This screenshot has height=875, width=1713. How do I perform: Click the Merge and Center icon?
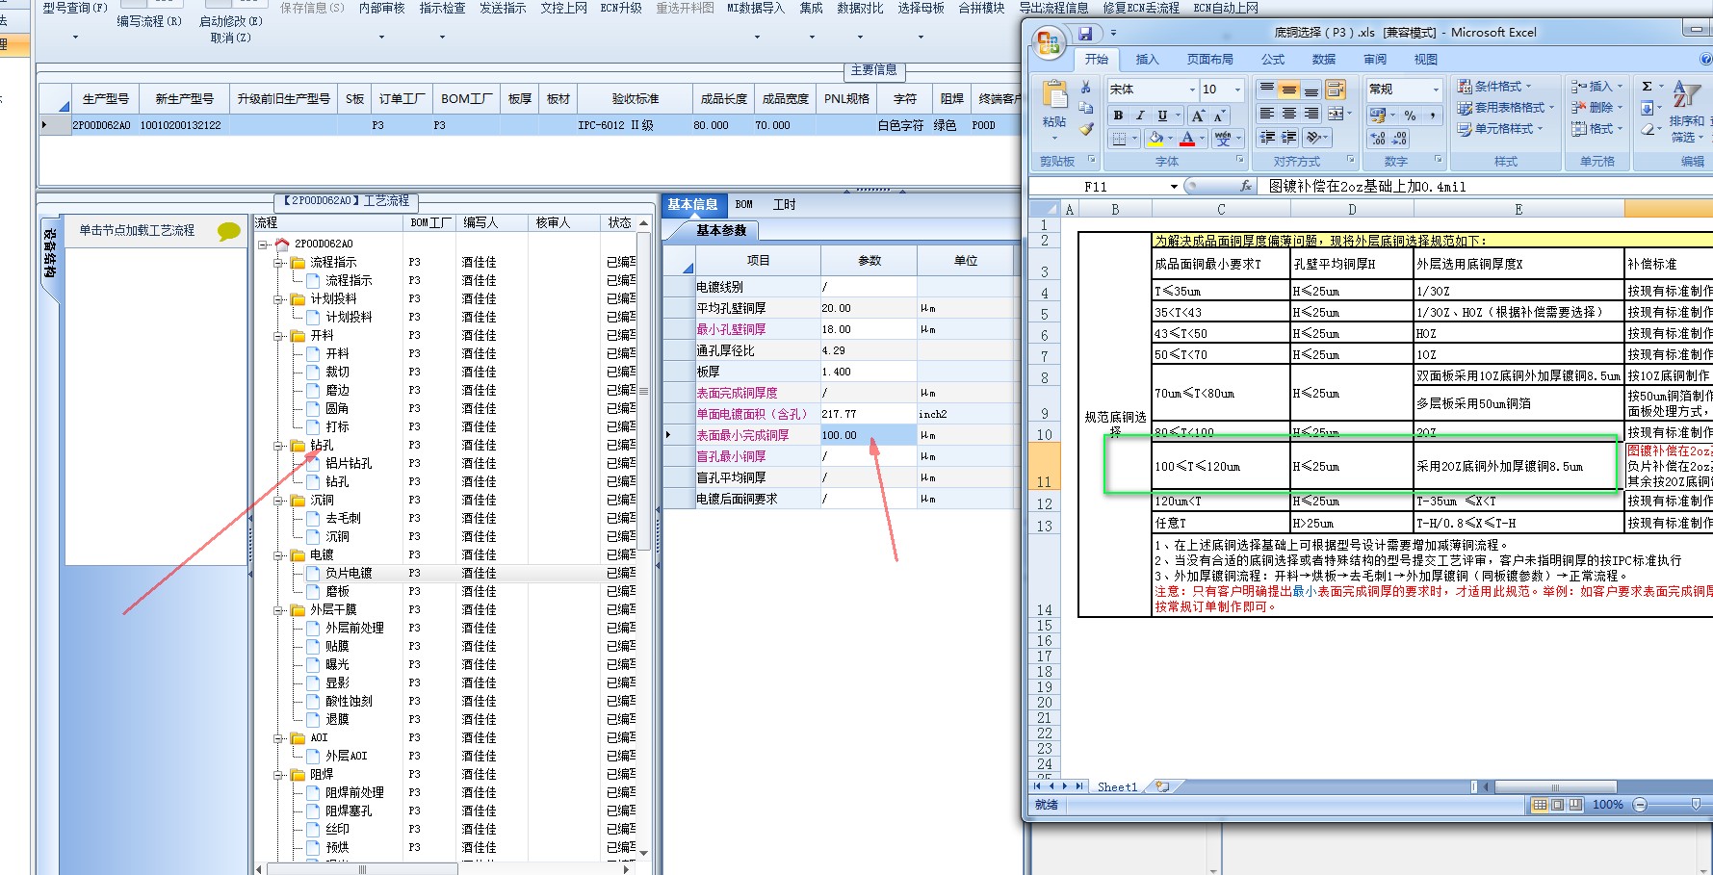[1336, 113]
